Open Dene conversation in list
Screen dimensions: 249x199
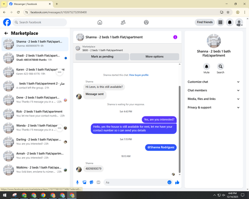coord(35,100)
